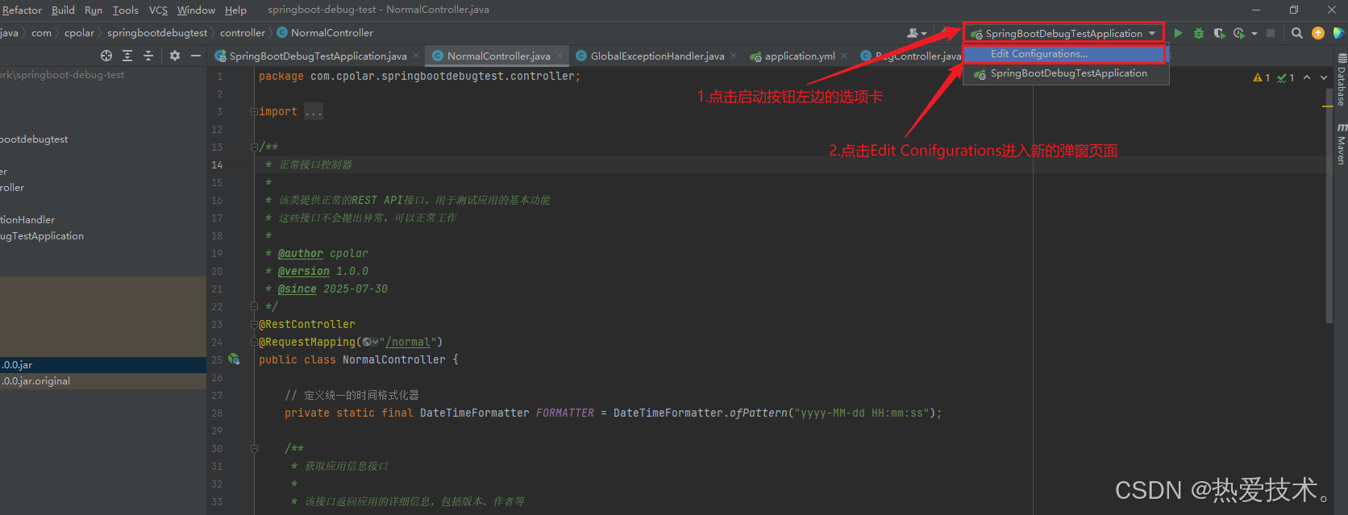Collapse all nodes in the project panel

click(148, 56)
